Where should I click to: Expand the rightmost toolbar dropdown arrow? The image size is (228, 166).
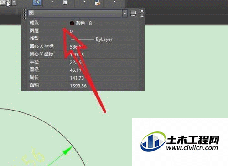coord(114,2)
